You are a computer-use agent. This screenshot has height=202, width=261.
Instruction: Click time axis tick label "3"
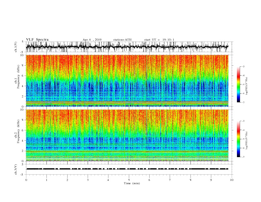coord(88,180)
